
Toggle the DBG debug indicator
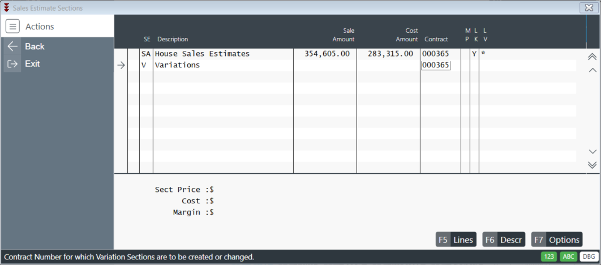588,257
